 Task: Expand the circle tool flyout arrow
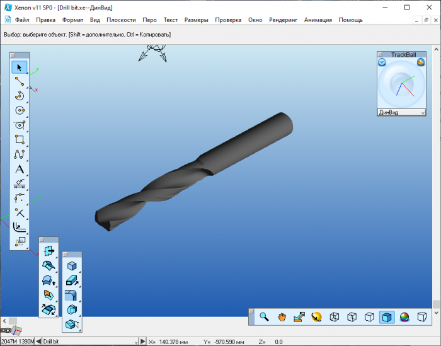point(27,116)
